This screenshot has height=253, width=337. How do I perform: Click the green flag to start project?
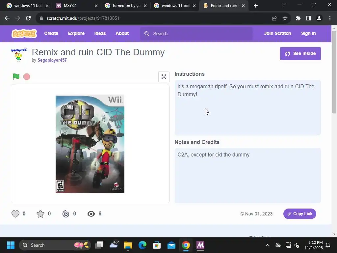(16, 76)
